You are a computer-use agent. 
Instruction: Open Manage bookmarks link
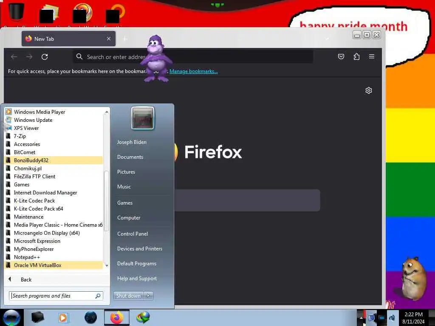point(193,71)
